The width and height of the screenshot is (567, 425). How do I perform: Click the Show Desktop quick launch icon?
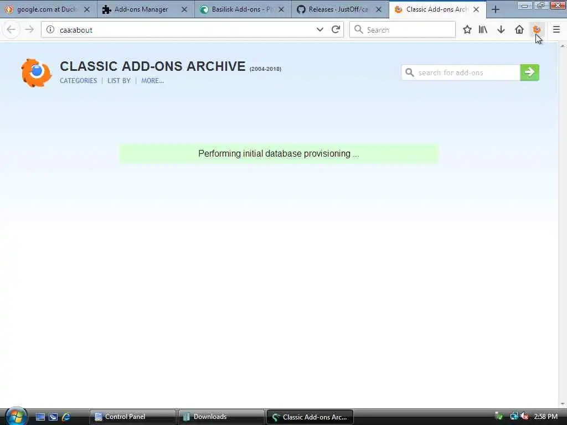click(40, 417)
